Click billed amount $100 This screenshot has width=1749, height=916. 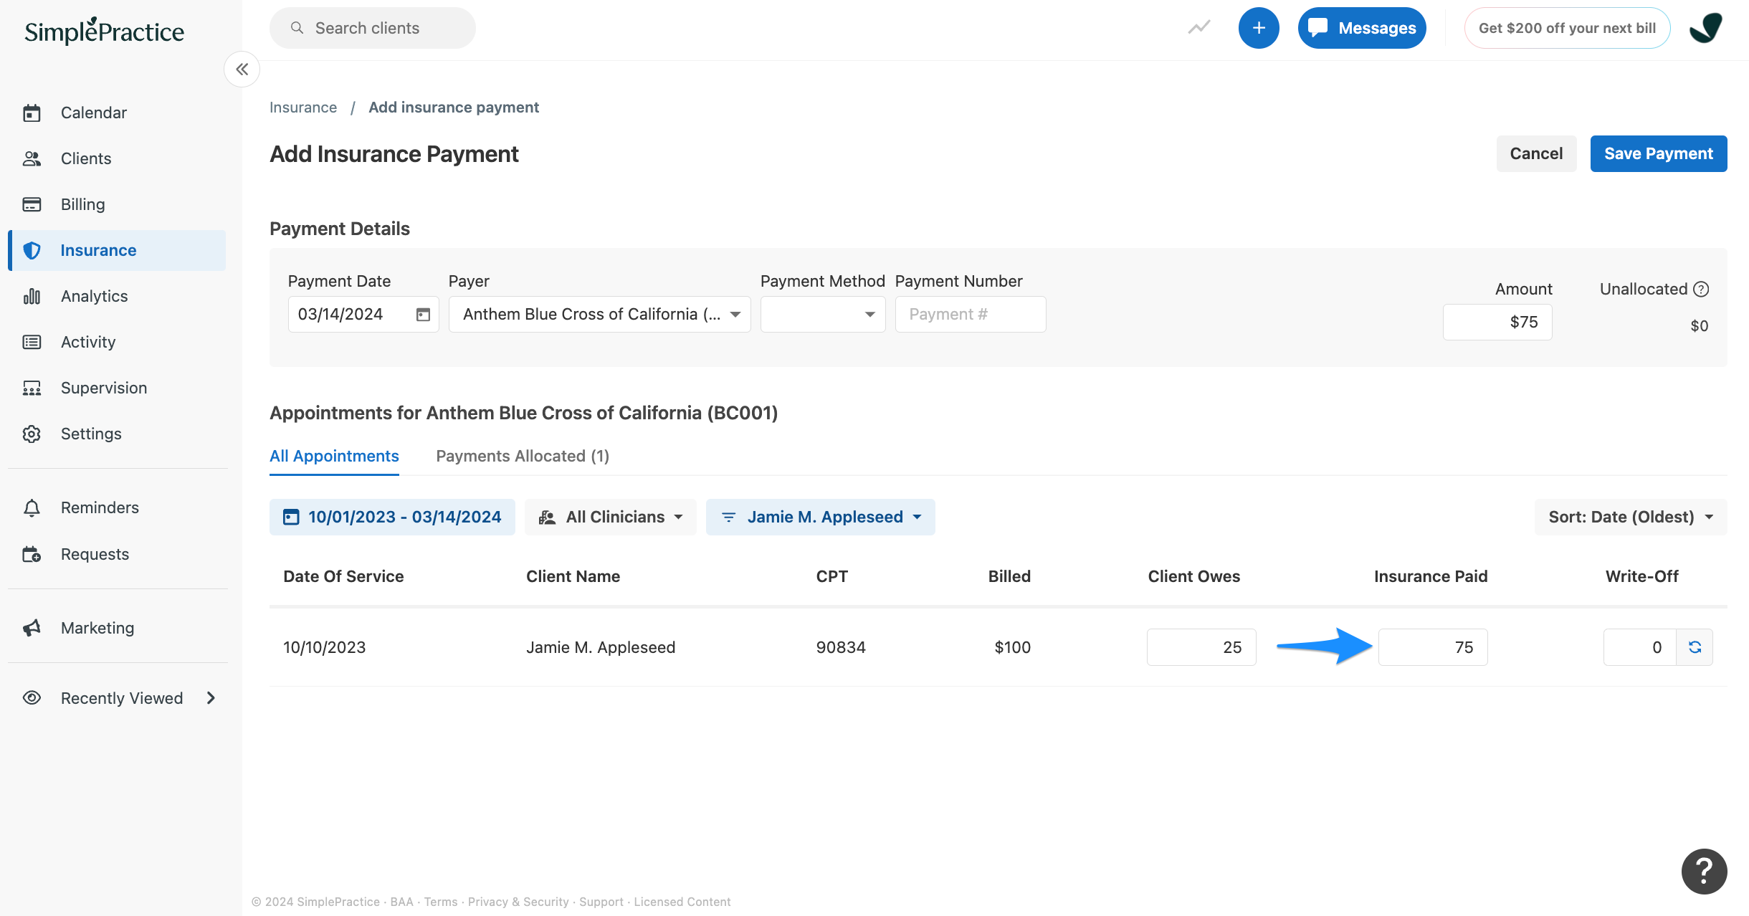(x=1012, y=647)
